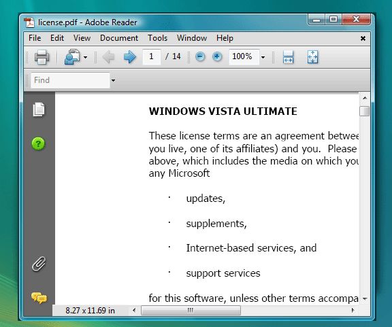Click the 'any Microsoft' line
392x327 pixels.
tap(179, 173)
